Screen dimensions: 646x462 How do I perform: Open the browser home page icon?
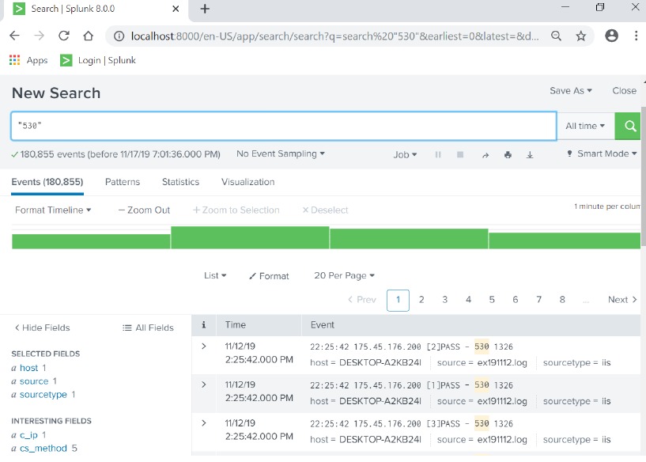[x=89, y=36]
